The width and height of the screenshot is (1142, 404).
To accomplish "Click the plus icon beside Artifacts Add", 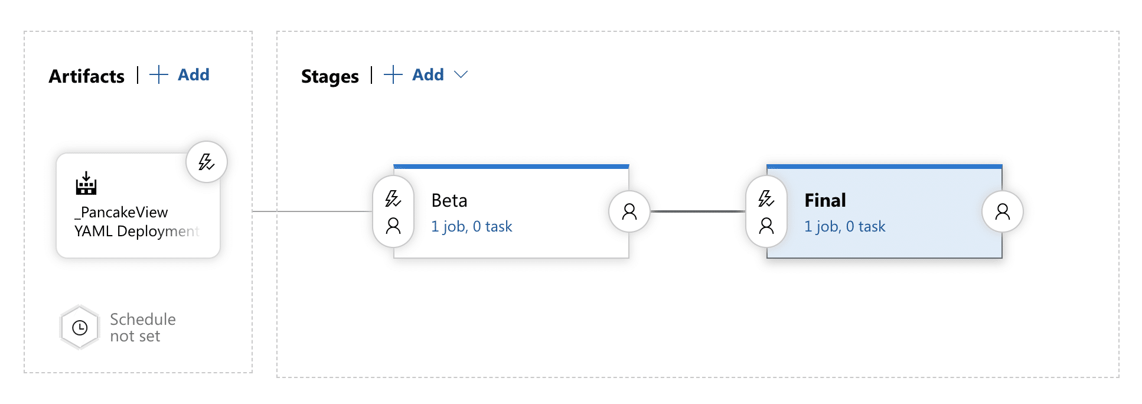I will (x=158, y=75).
